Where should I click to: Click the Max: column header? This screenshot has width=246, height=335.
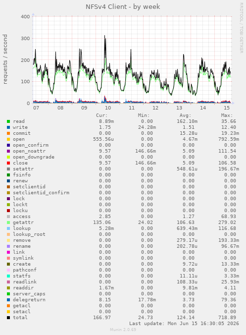[x=227, y=115]
